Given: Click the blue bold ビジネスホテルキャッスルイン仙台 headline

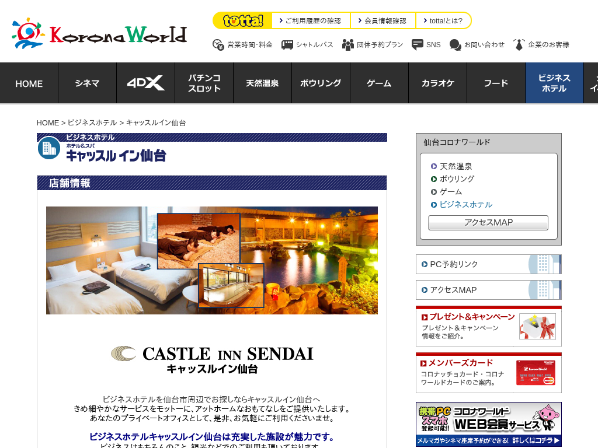Looking at the screenshot, I should click(x=213, y=437).
